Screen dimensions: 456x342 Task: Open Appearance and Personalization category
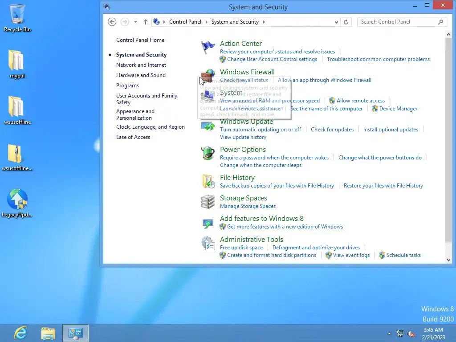pos(135,114)
